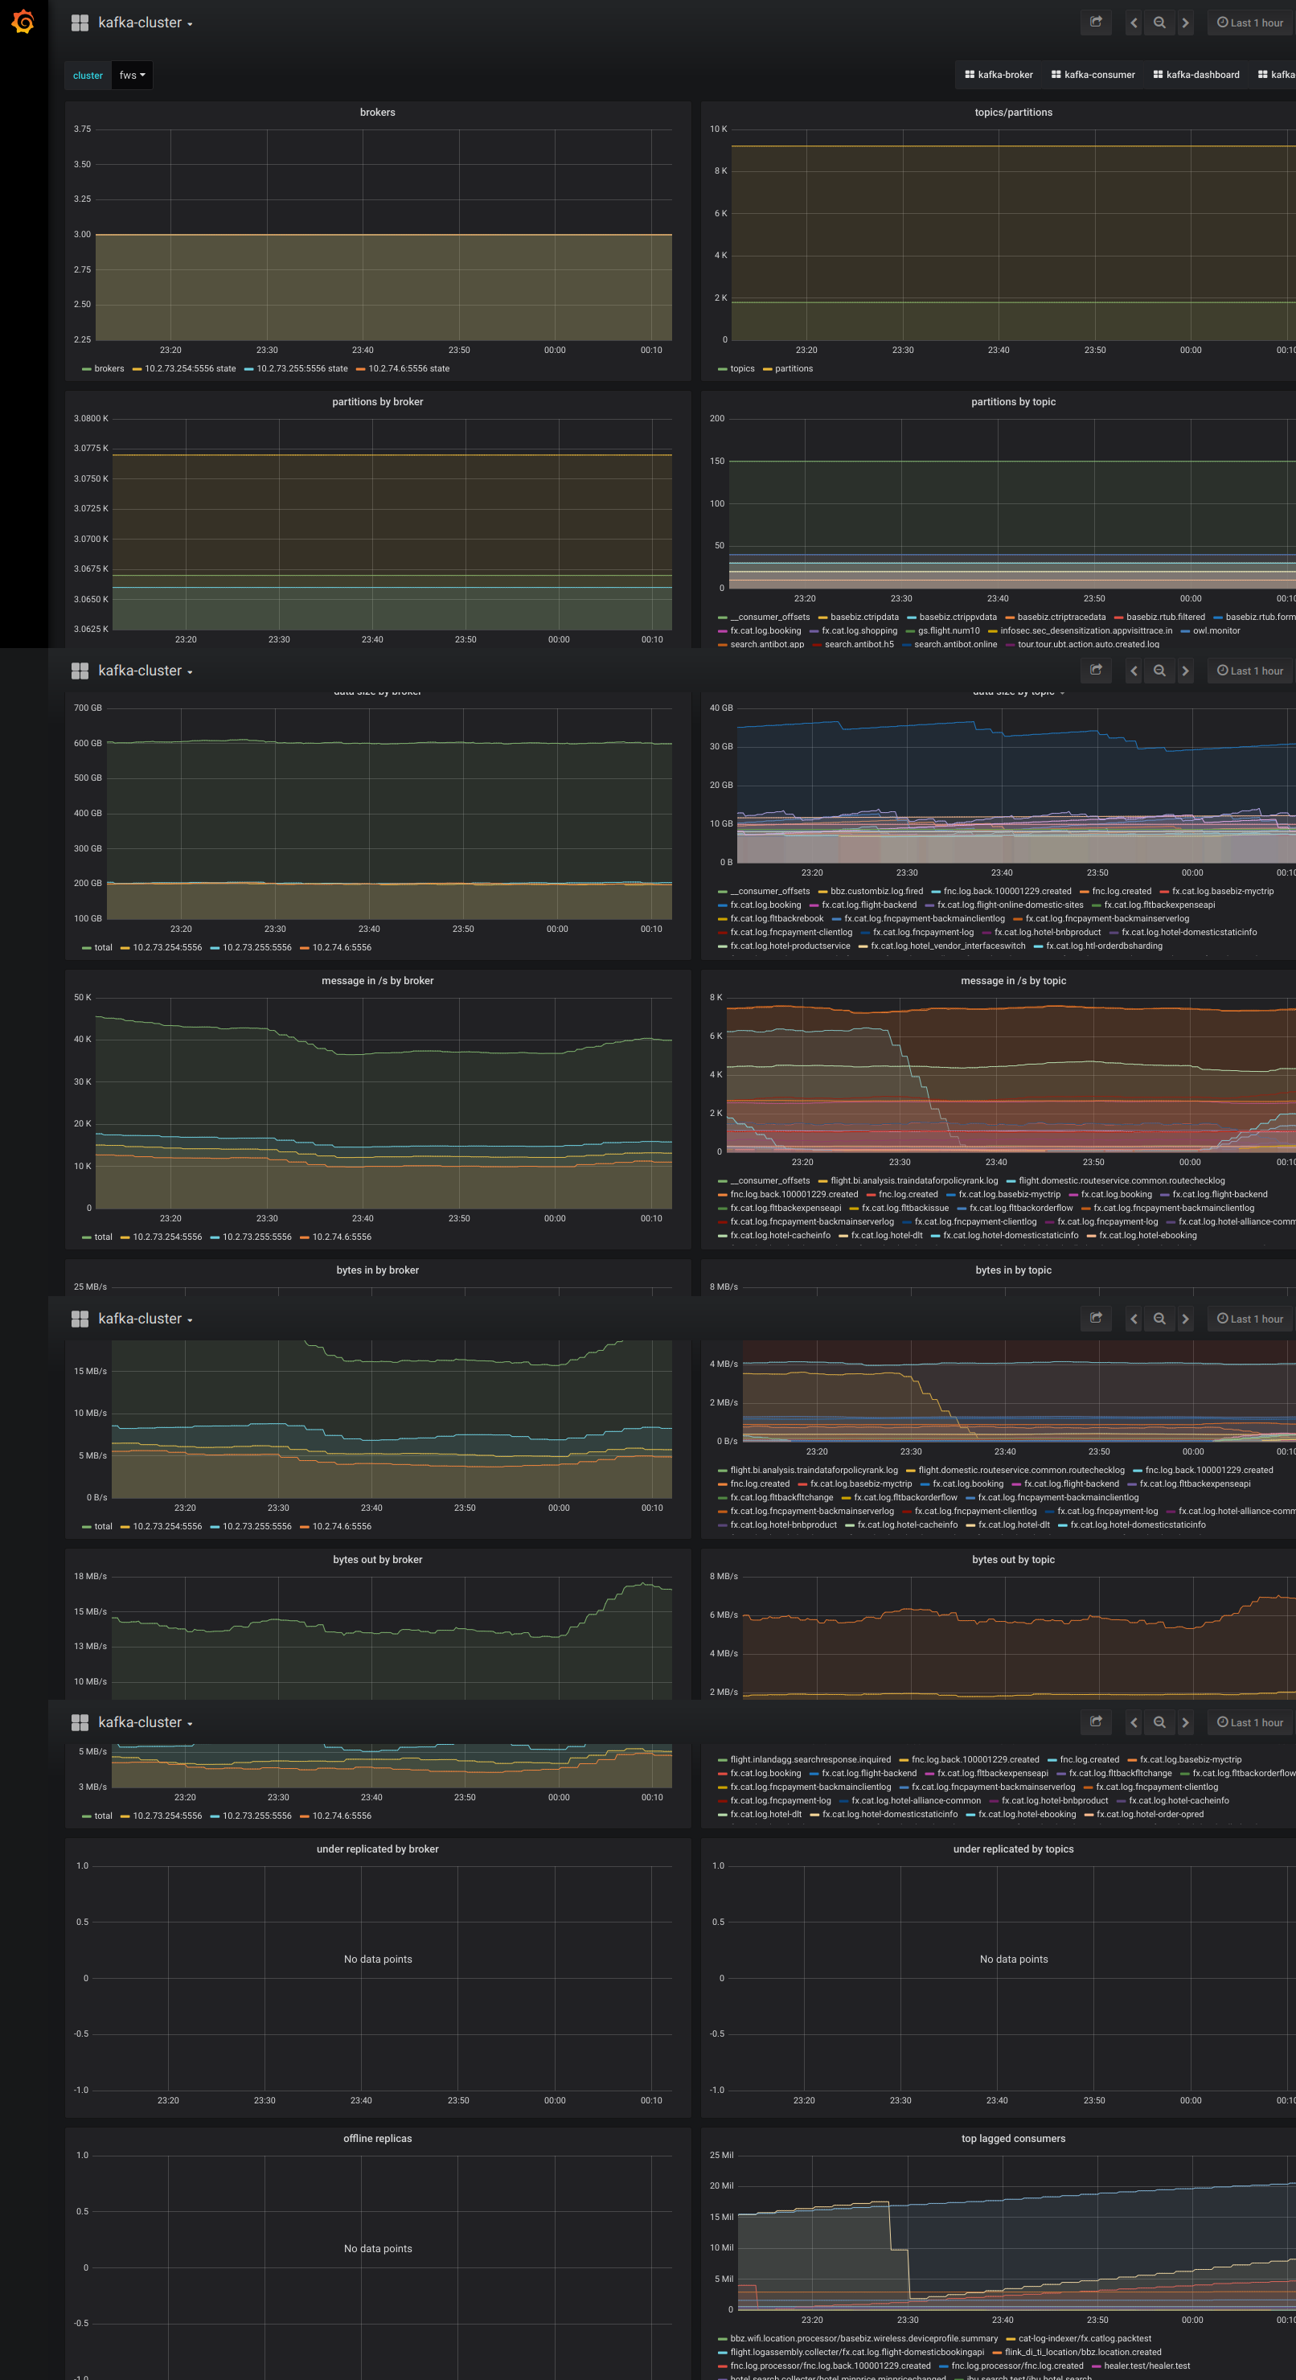Open kafka-cluster dashboard picker above brokers panel
Screen dimensions: 1296x2380
[145, 23]
